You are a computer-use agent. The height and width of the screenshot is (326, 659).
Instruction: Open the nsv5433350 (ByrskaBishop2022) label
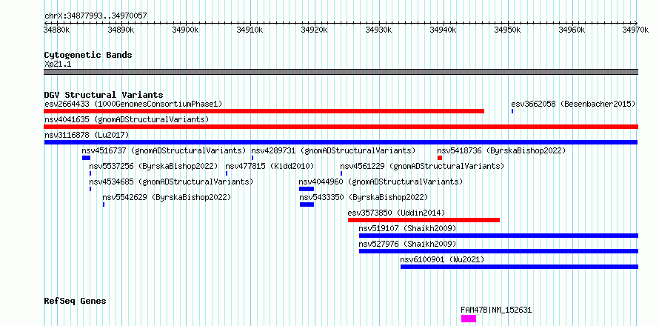364,197
